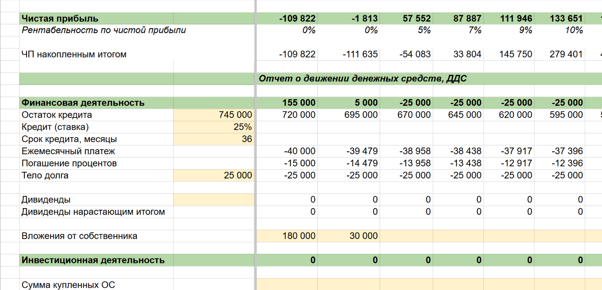
Task: Select owner investment cell showing 30 000
Action: pyautogui.click(x=349, y=236)
